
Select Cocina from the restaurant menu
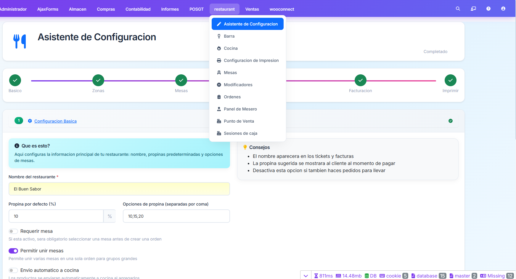pyautogui.click(x=231, y=48)
